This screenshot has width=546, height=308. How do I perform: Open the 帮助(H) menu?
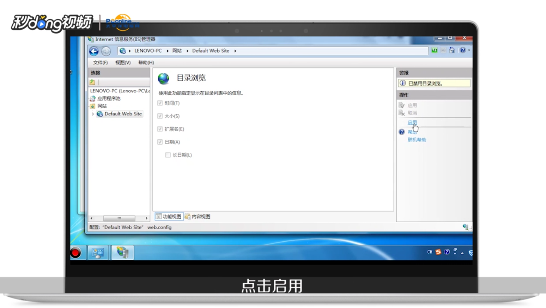(146, 62)
